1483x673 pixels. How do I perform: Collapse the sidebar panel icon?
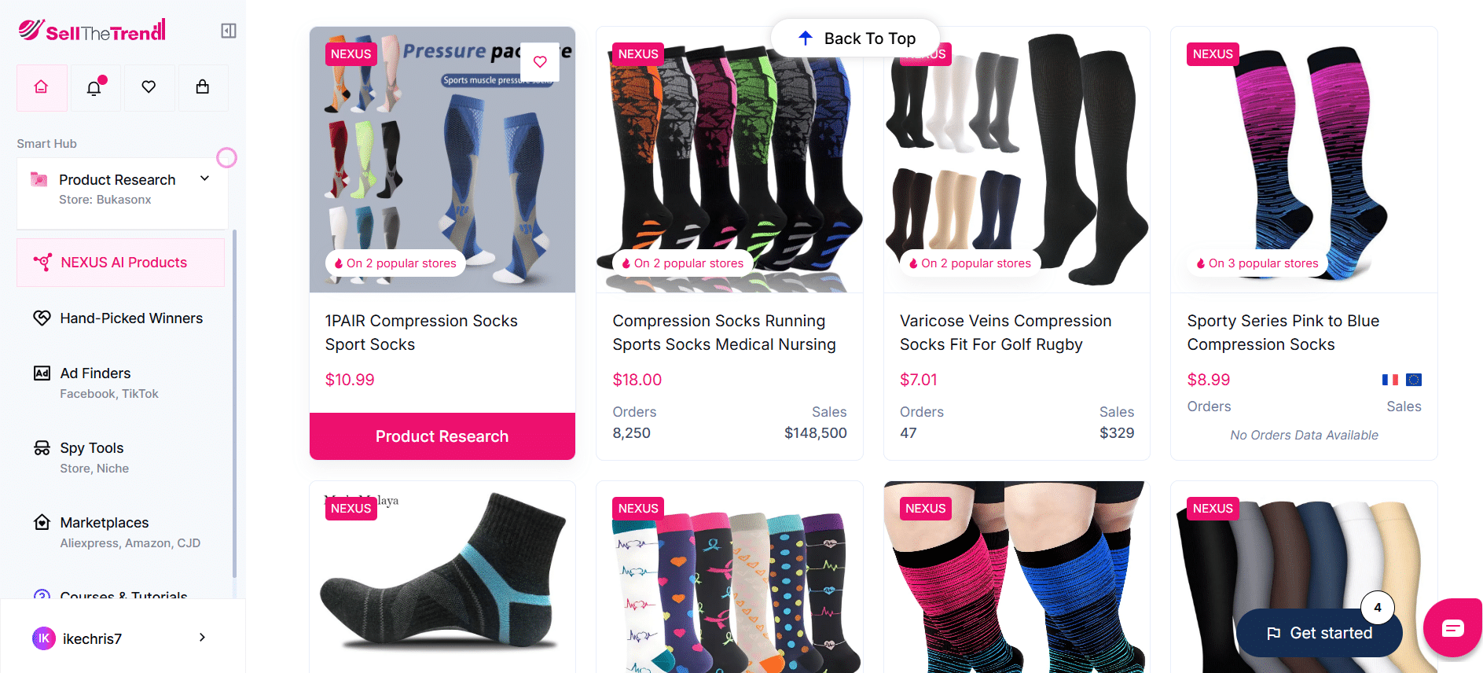coord(229,31)
